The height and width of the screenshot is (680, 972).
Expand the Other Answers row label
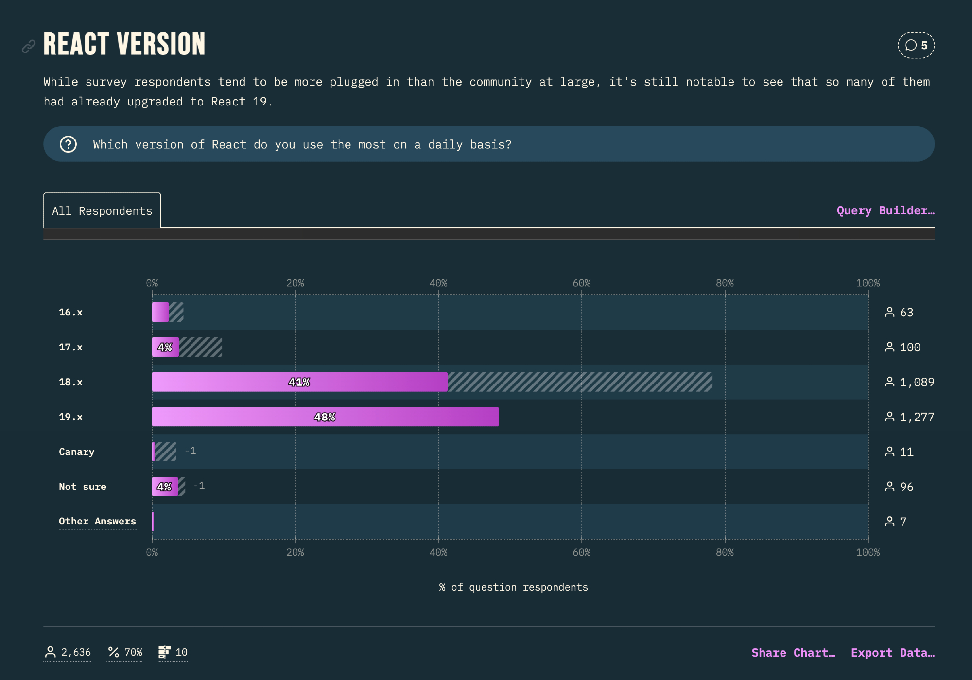pyautogui.click(x=97, y=521)
